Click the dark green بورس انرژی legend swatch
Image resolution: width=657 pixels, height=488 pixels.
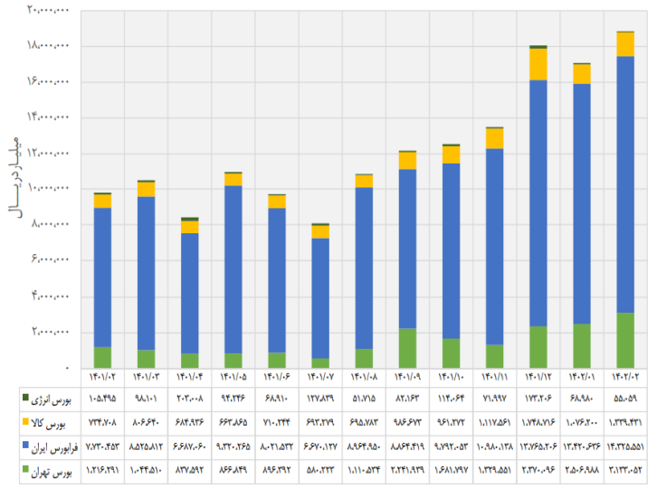(x=24, y=398)
